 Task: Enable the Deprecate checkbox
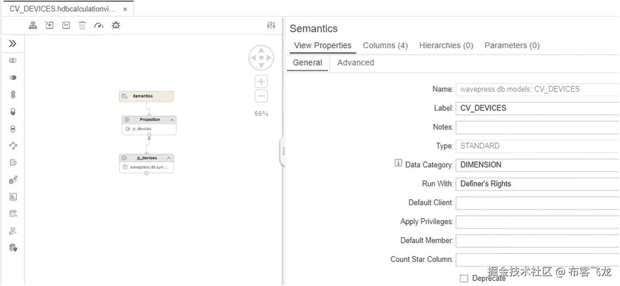click(464, 278)
